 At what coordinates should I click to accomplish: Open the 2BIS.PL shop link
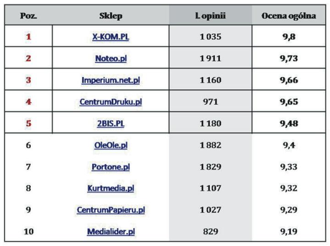[110, 123]
